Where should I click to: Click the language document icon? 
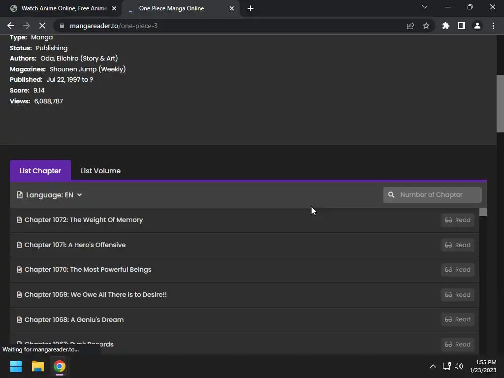pos(20,195)
